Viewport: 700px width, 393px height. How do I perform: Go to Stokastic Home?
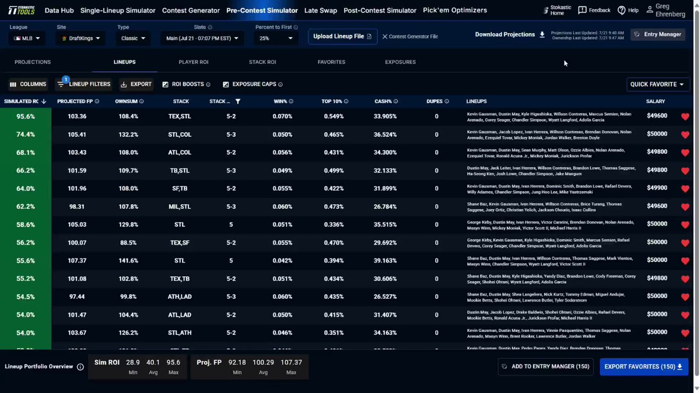(556, 10)
